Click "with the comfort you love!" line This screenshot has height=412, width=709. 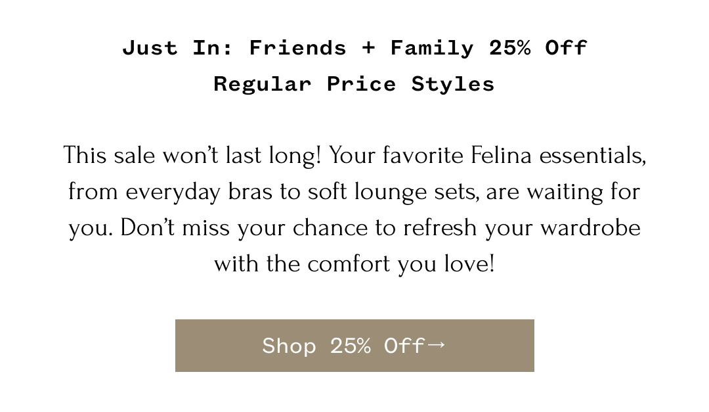click(354, 264)
